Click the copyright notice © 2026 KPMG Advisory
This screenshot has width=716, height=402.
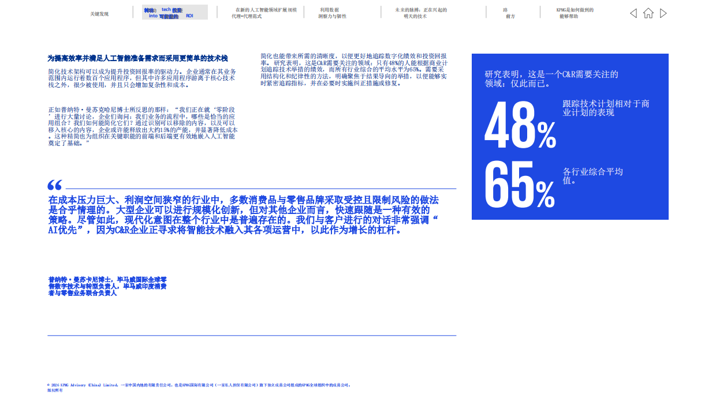pyautogui.click(x=199, y=385)
